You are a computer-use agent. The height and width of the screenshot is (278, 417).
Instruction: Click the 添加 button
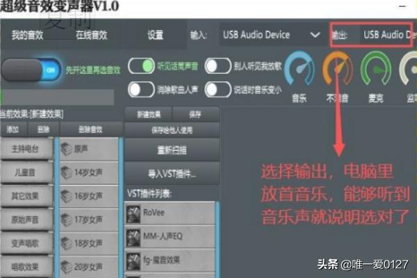13,129
